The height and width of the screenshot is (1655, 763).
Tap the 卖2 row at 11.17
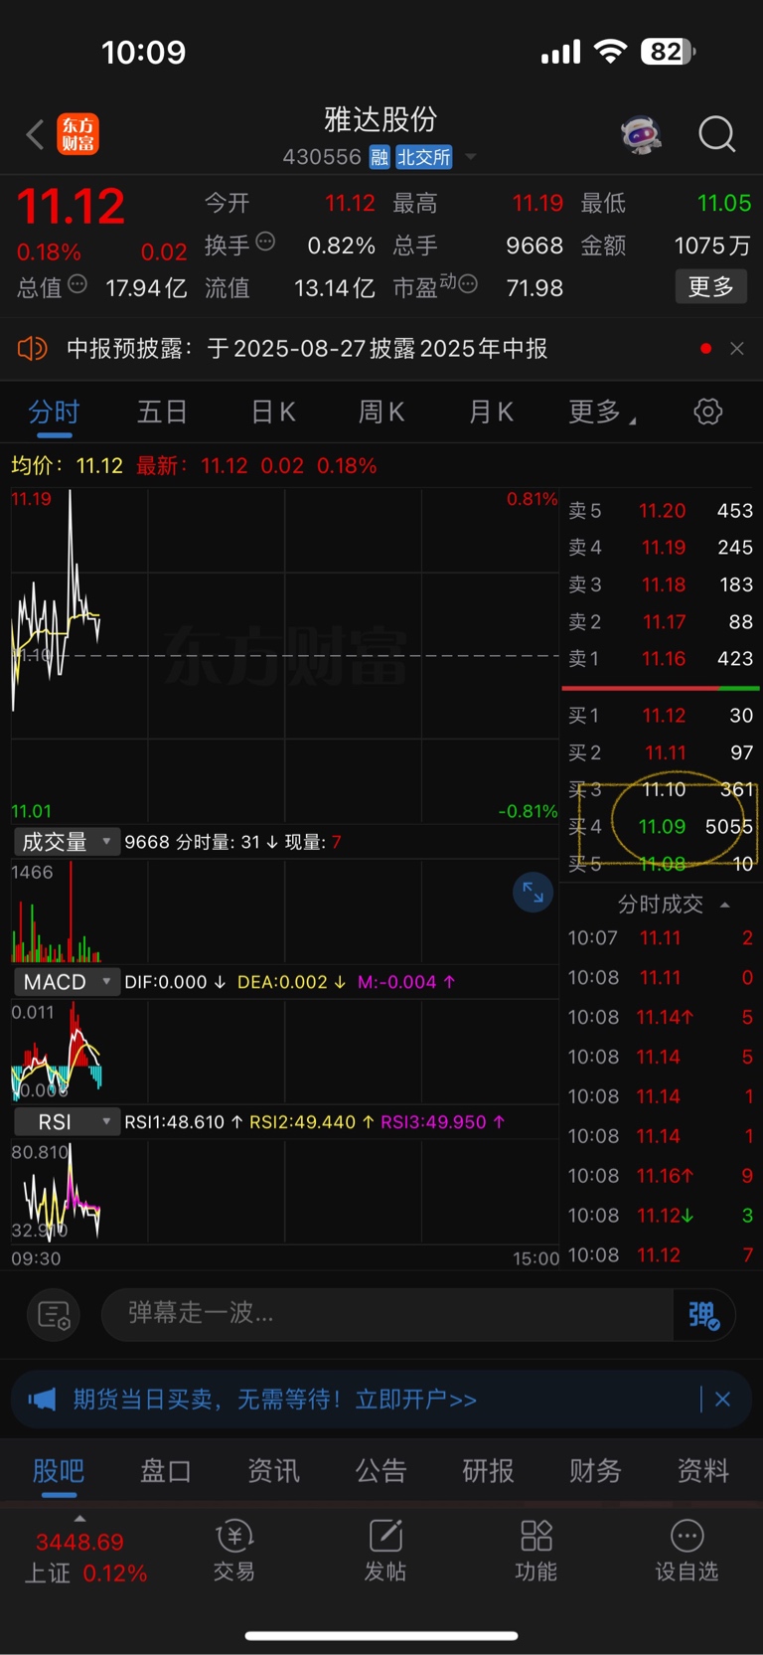click(x=661, y=622)
